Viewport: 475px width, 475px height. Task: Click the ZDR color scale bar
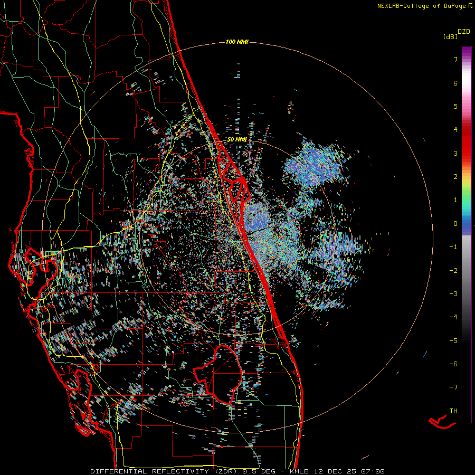(x=466, y=234)
